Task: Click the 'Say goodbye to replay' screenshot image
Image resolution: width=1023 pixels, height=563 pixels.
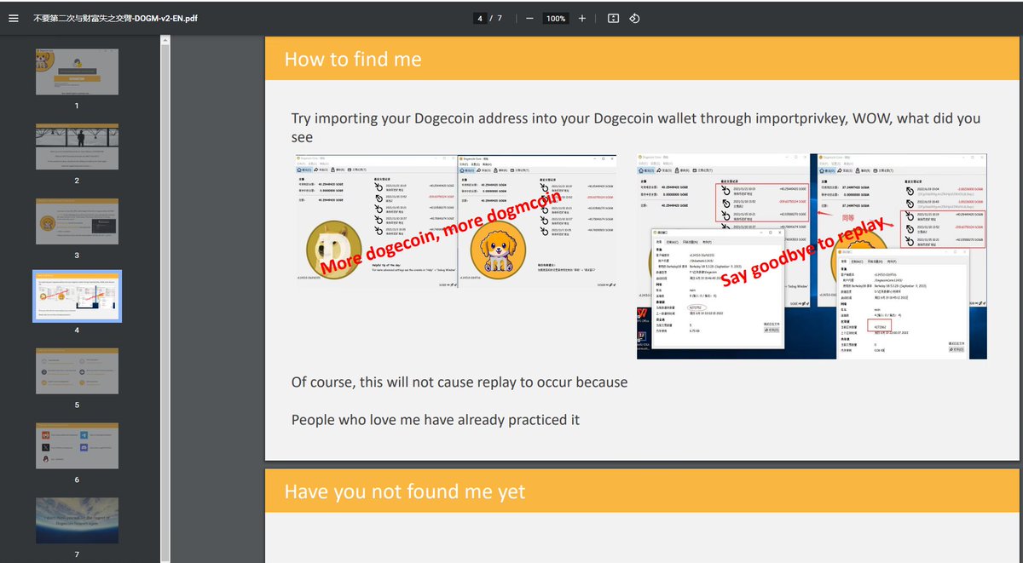Action: click(812, 256)
